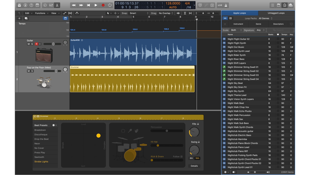Enable the Kick & Snare Follow checkbox

[181, 157]
